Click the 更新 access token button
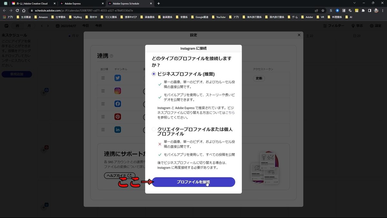This screenshot has width=387, height=218. (259, 78)
